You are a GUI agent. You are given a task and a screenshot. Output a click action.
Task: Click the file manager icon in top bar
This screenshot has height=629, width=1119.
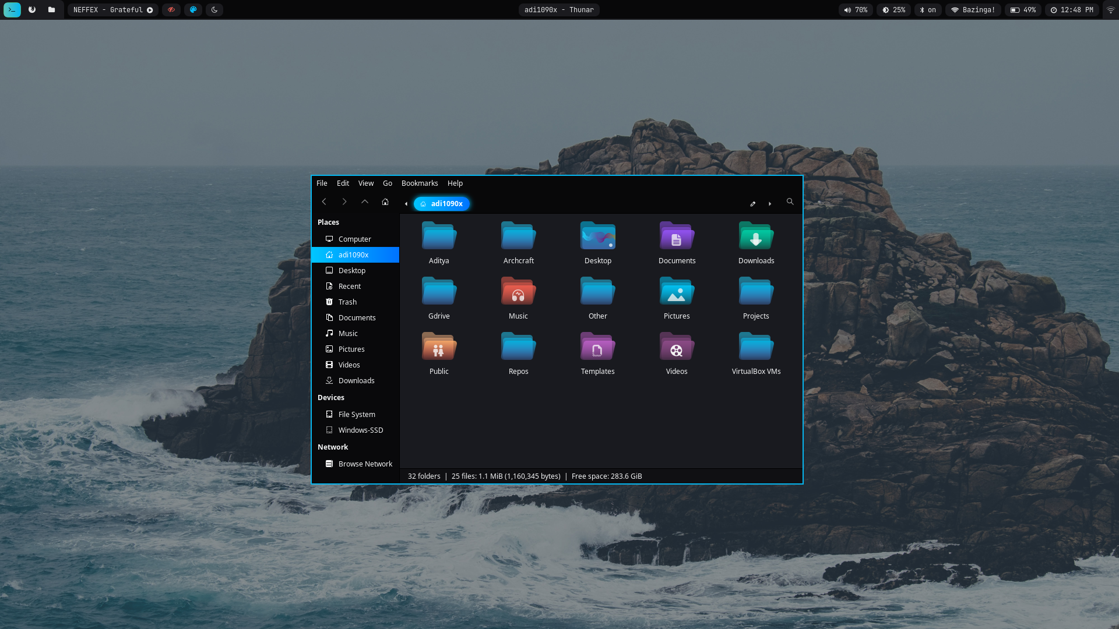click(x=51, y=10)
